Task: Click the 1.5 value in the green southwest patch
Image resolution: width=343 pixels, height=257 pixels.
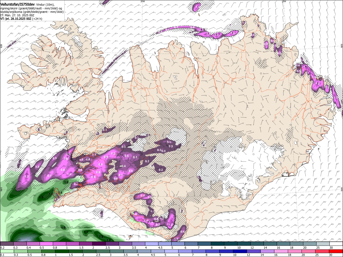Action: click(x=41, y=197)
